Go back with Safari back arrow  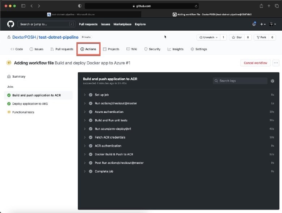[31, 6]
